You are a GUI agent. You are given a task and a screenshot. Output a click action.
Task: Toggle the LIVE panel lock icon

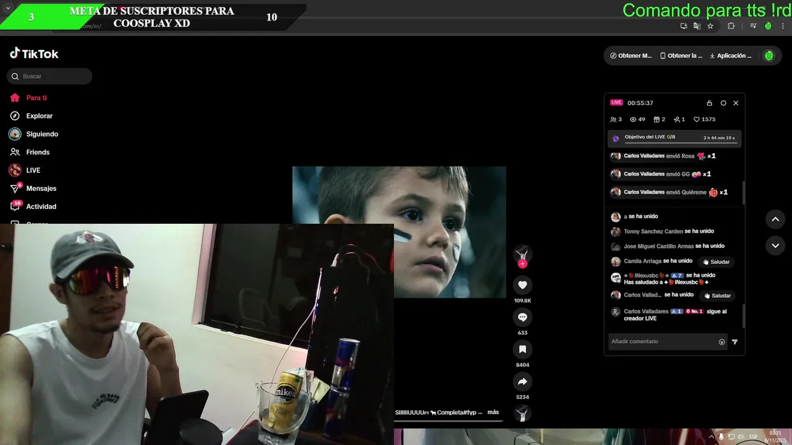[x=710, y=103]
